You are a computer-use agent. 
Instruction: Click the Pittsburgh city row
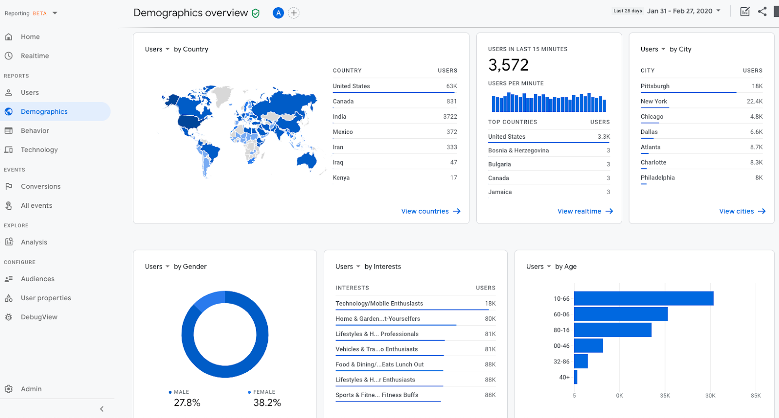pos(702,86)
